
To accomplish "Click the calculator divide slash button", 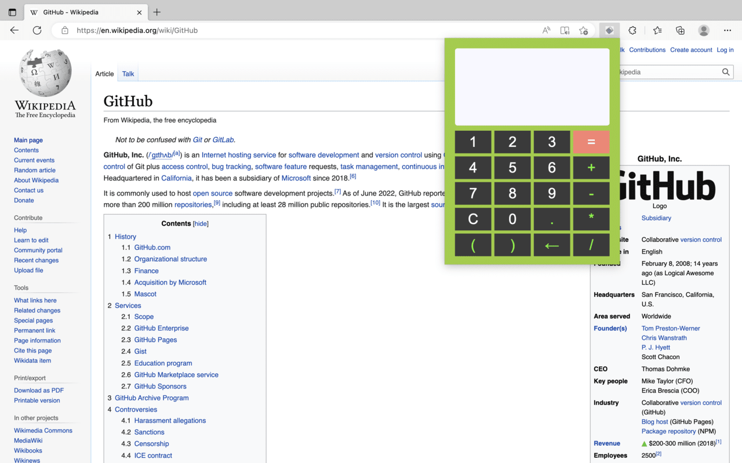I will (x=591, y=245).
